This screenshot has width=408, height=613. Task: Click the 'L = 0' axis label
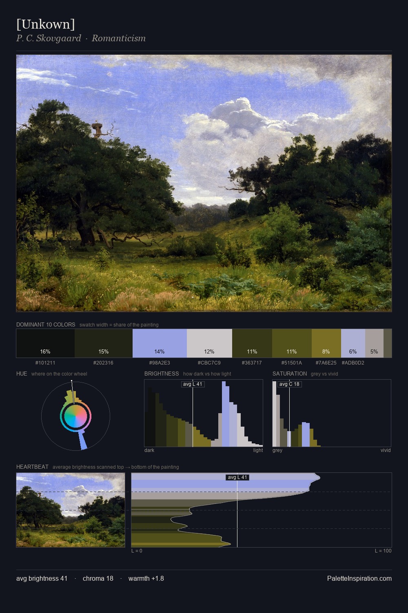(137, 551)
